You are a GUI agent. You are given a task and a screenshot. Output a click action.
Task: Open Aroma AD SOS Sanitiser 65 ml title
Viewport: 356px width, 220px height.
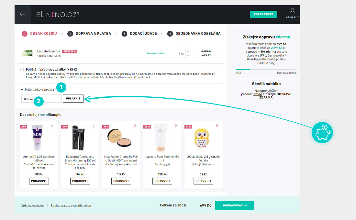coord(39,159)
